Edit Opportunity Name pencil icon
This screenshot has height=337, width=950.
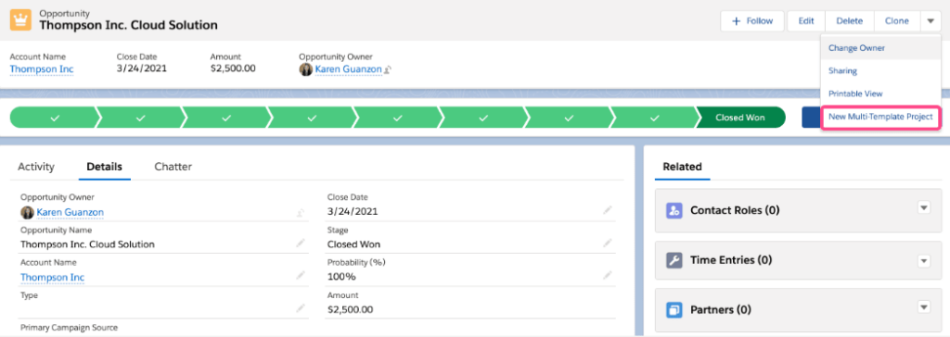[x=300, y=243]
